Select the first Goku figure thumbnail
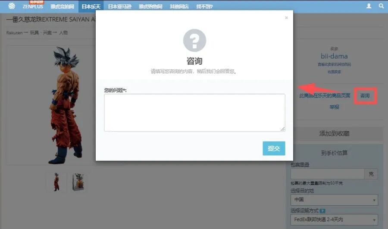 click(x=56, y=182)
